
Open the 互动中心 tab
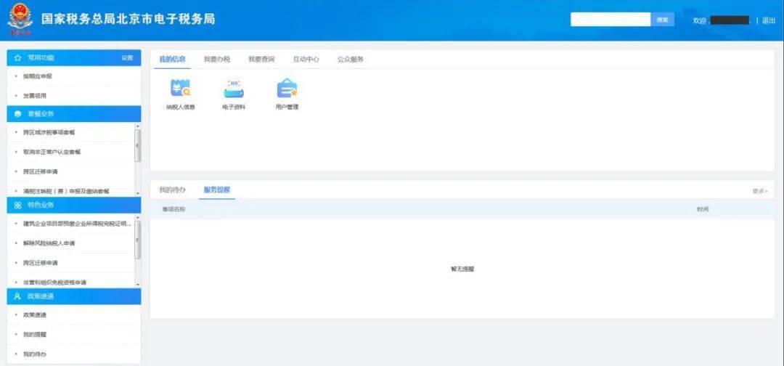(306, 59)
